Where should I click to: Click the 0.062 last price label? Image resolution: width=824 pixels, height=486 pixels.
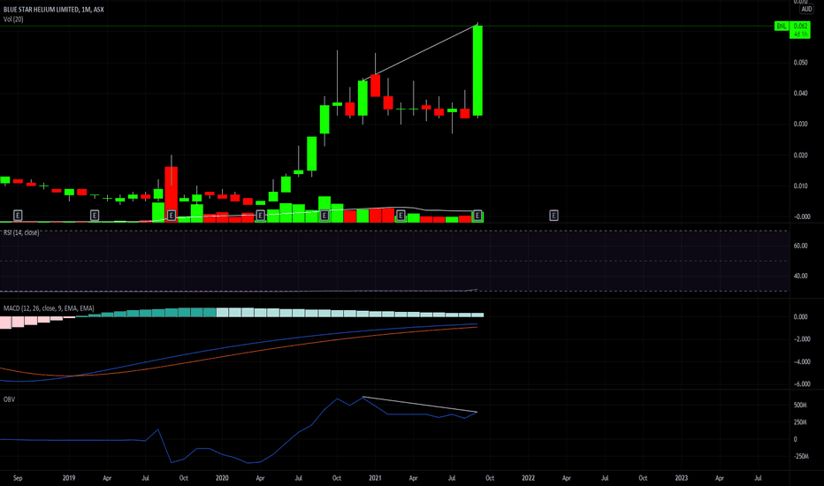tap(800, 27)
